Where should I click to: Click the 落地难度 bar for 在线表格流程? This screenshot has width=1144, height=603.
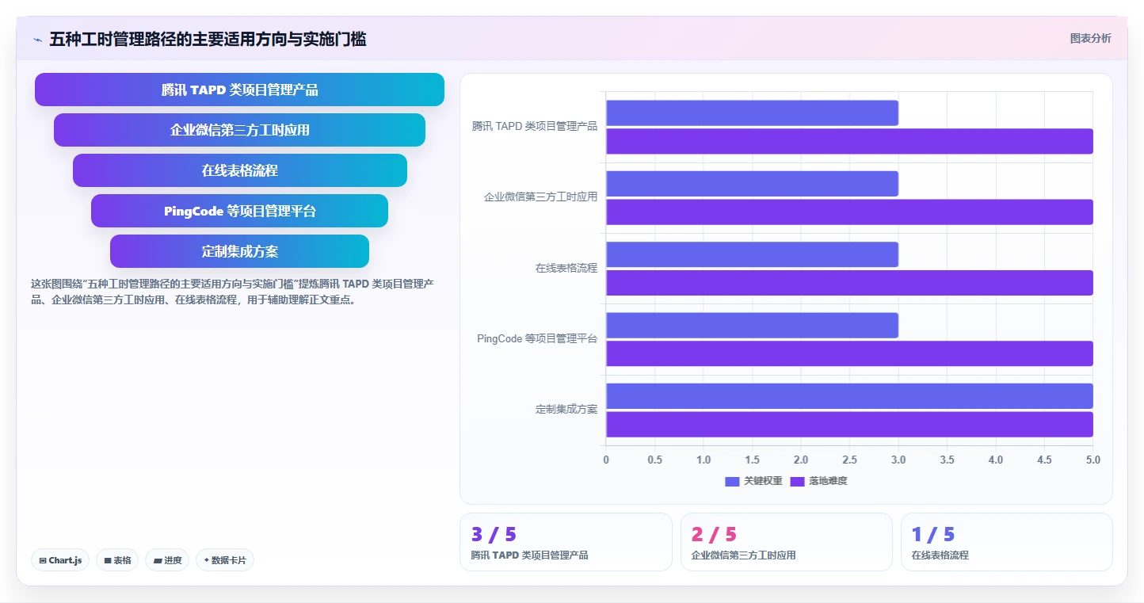click(x=849, y=283)
